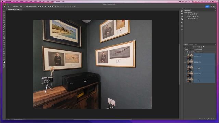Hide the fourth layer with eye icon

(185, 74)
